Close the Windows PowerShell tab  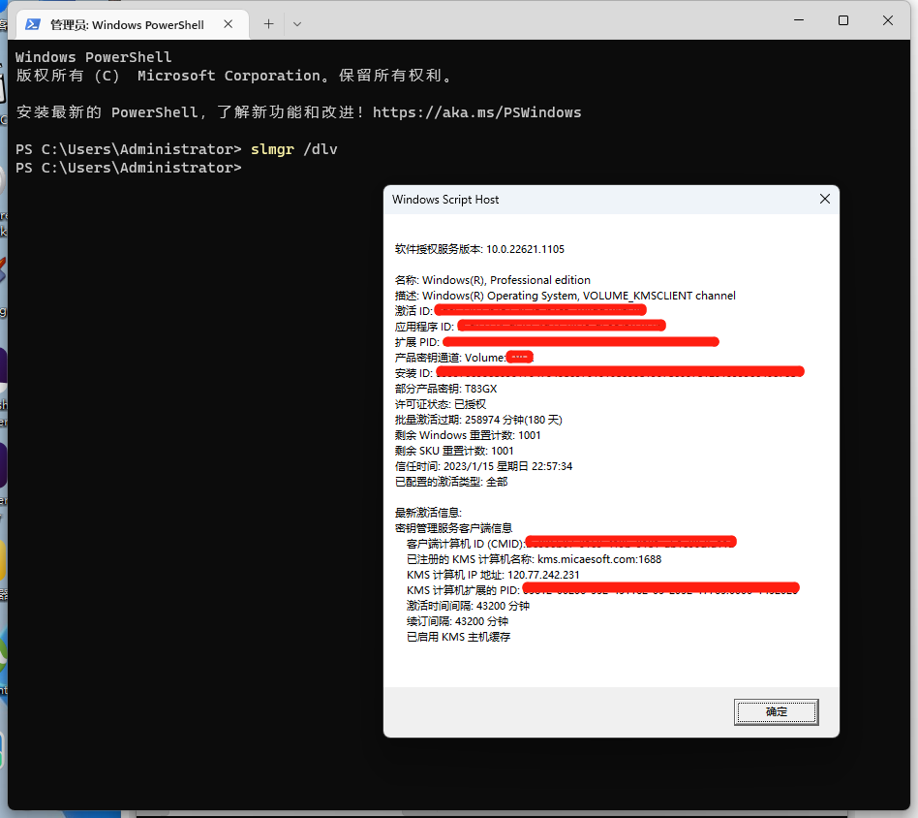[229, 24]
